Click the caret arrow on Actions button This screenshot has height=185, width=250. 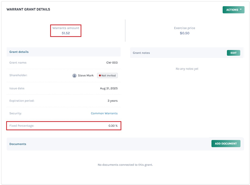241,10
